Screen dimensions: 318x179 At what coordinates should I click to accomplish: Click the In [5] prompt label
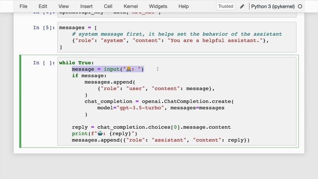[44, 28]
